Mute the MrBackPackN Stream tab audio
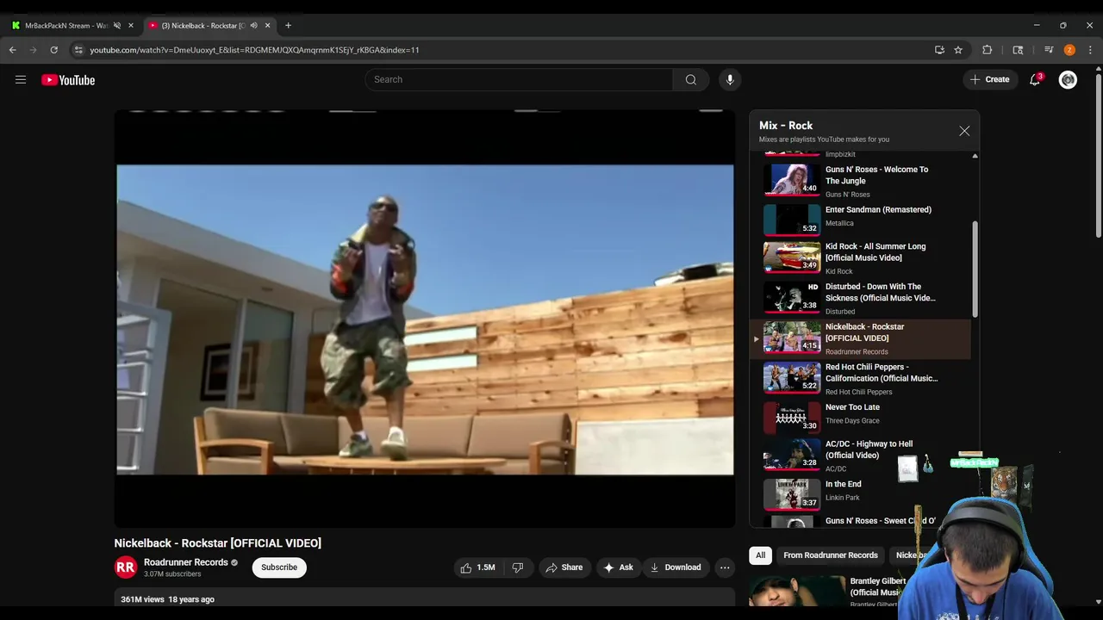Screen dimensions: 1103x620 (x=117, y=26)
